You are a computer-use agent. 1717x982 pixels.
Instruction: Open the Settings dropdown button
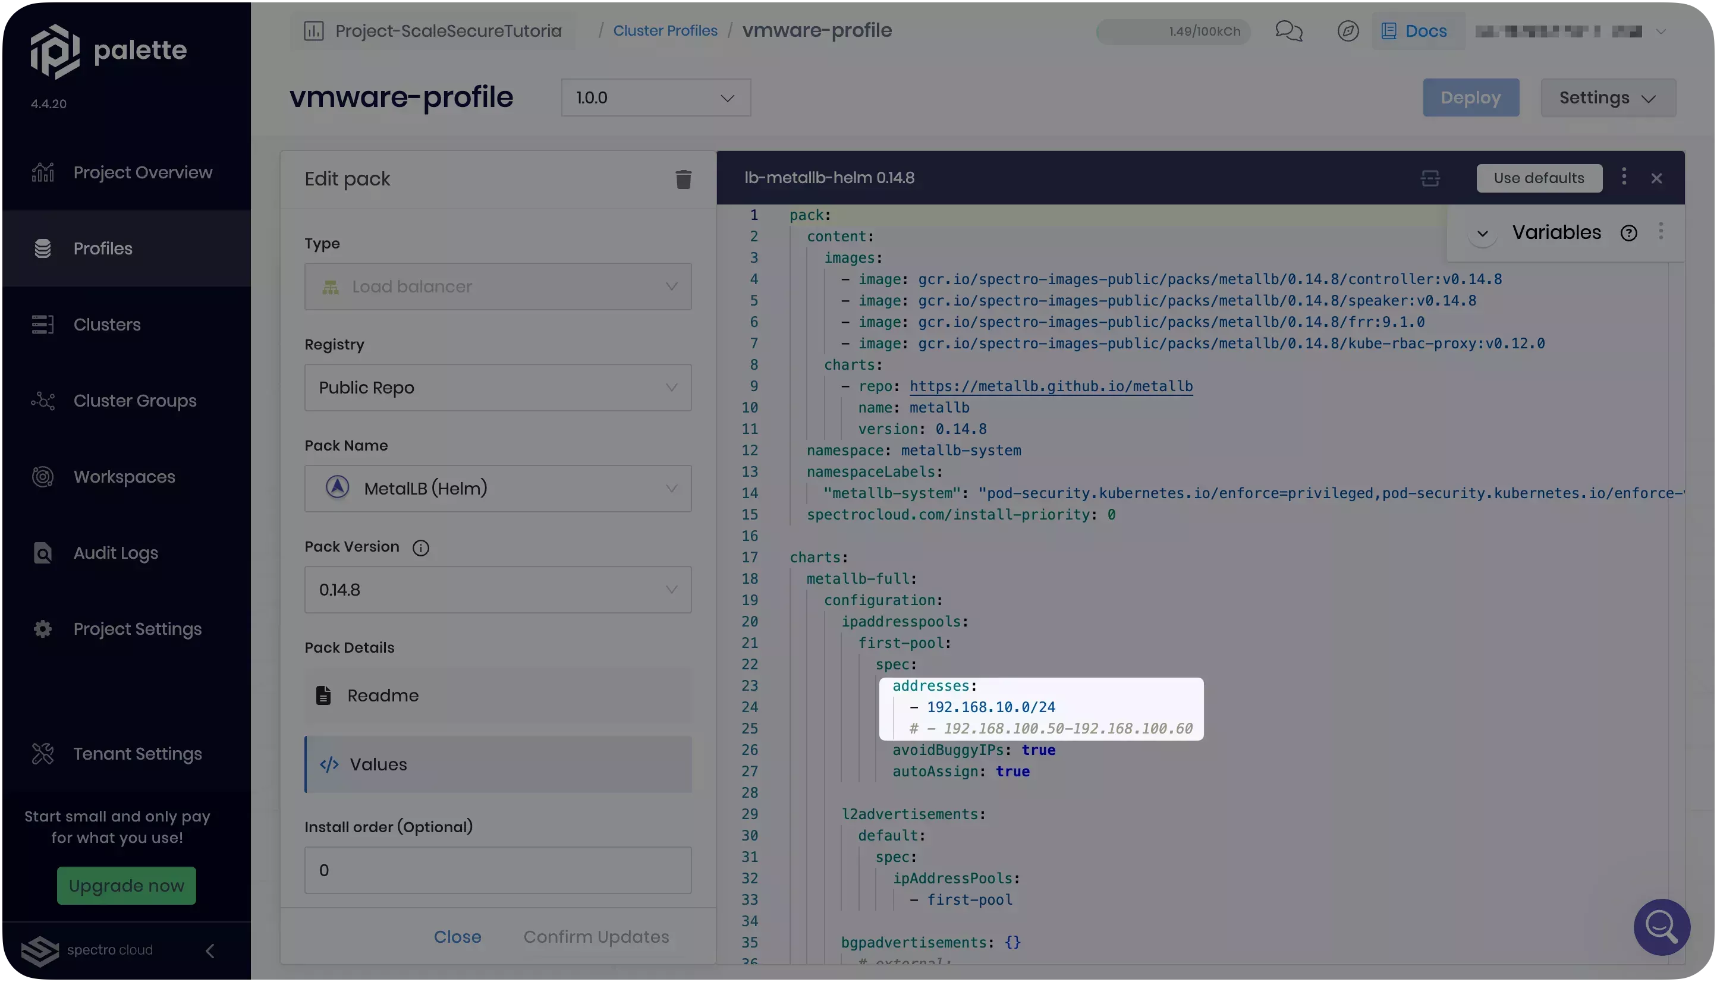click(1608, 98)
